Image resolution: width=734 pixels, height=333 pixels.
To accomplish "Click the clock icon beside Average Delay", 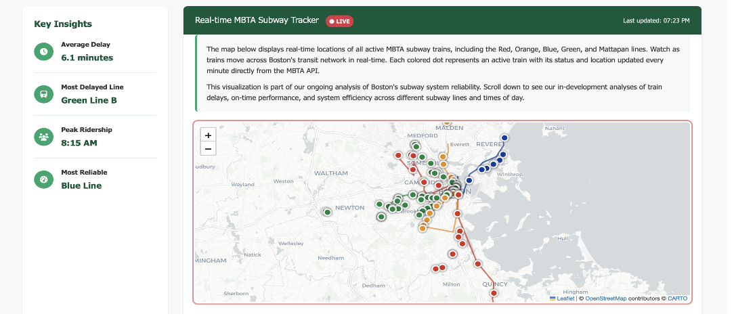I will click(43, 51).
